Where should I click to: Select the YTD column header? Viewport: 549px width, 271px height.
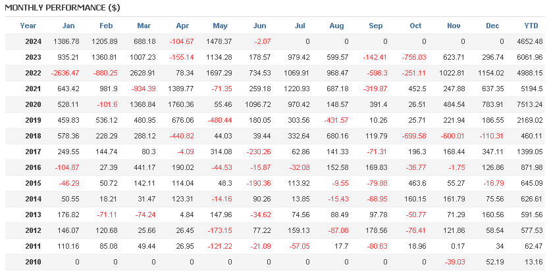pyautogui.click(x=531, y=26)
